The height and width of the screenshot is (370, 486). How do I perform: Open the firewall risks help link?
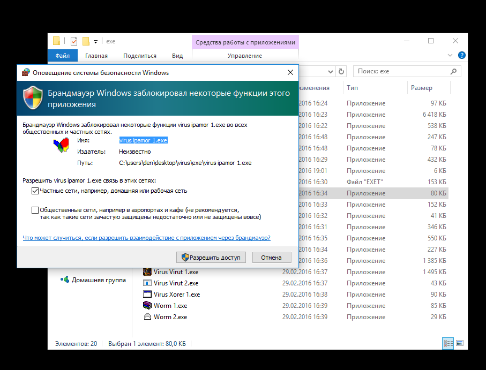tap(146, 238)
